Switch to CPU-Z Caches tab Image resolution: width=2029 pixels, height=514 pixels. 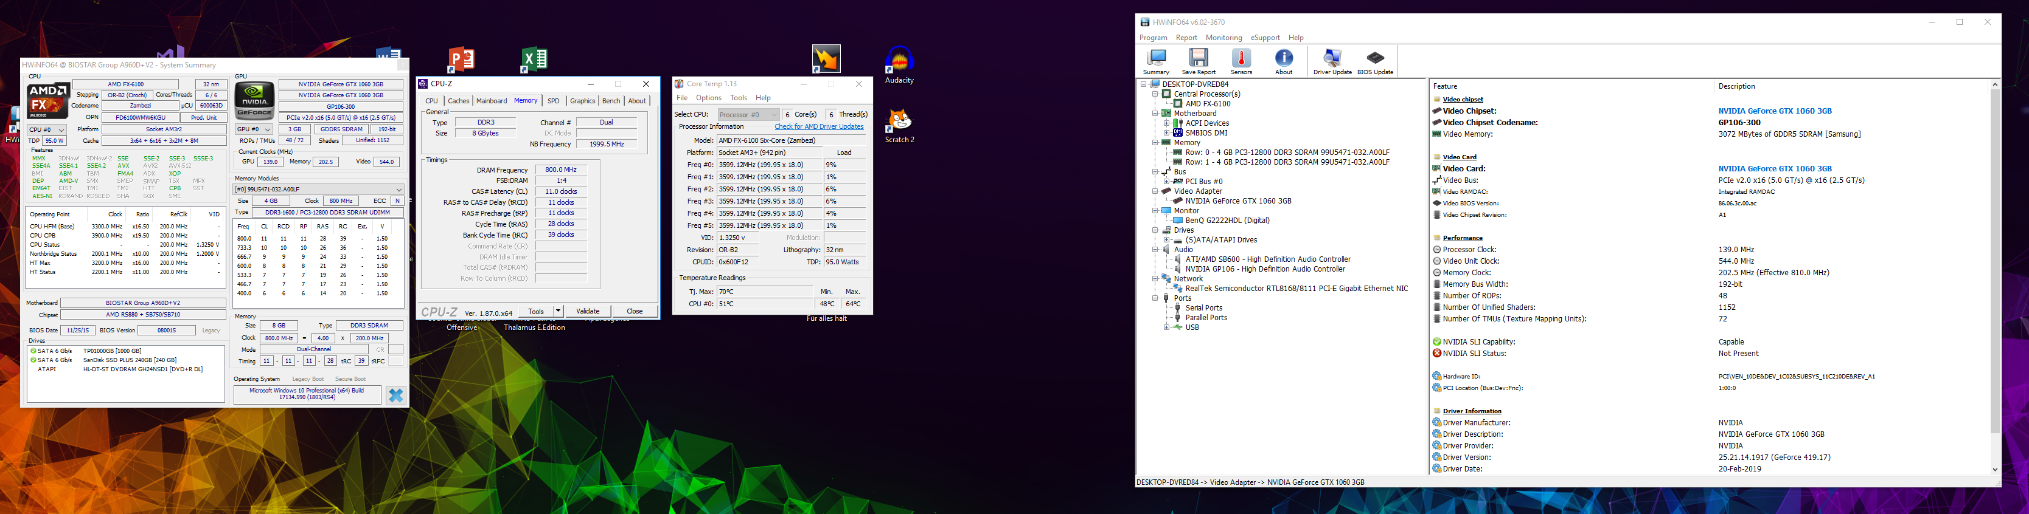coord(458,101)
